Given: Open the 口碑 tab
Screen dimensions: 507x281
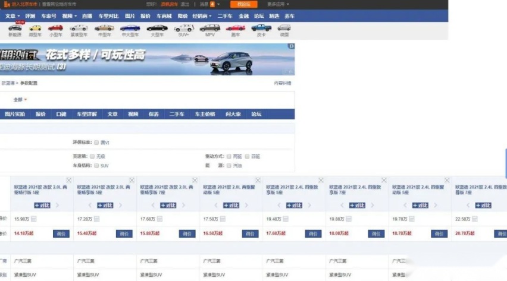Looking at the screenshot, I should (x=61, y=114).
